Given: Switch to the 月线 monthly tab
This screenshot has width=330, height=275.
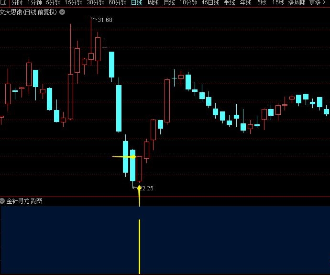Looking at the screenshot, I should 169,3.
